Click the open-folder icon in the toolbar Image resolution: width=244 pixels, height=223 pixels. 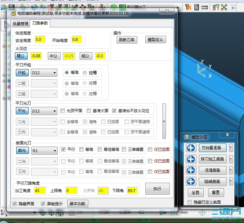click(4, 7)
